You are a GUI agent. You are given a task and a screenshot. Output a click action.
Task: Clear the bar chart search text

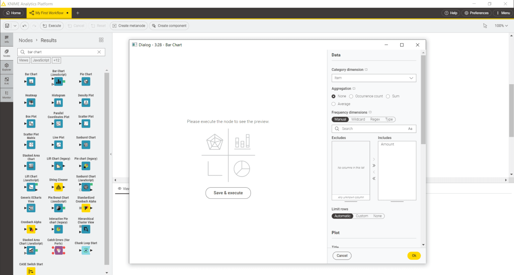point(99,52)
